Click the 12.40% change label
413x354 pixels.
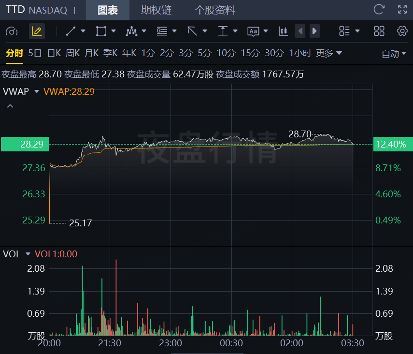(393, 144)
